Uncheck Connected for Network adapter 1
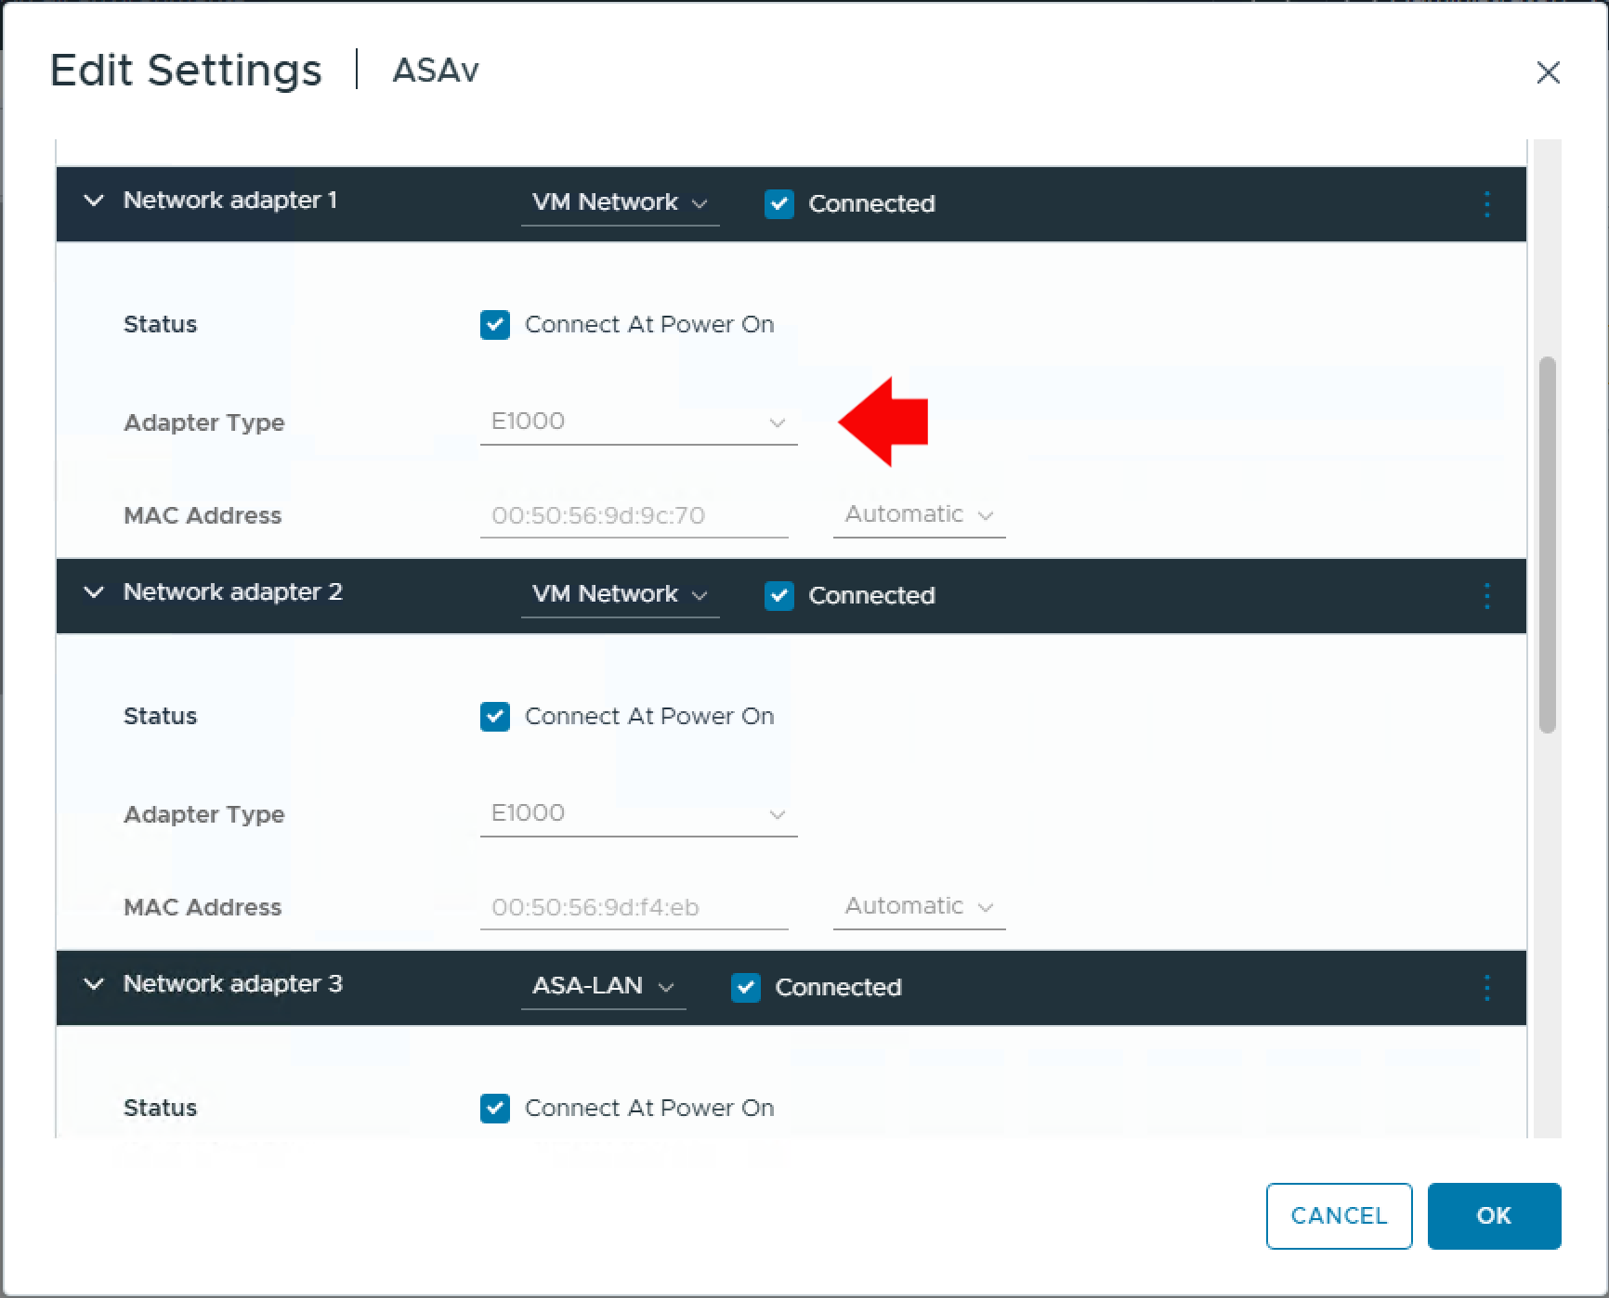The image size is (1609, 1298). click(778, 204)
